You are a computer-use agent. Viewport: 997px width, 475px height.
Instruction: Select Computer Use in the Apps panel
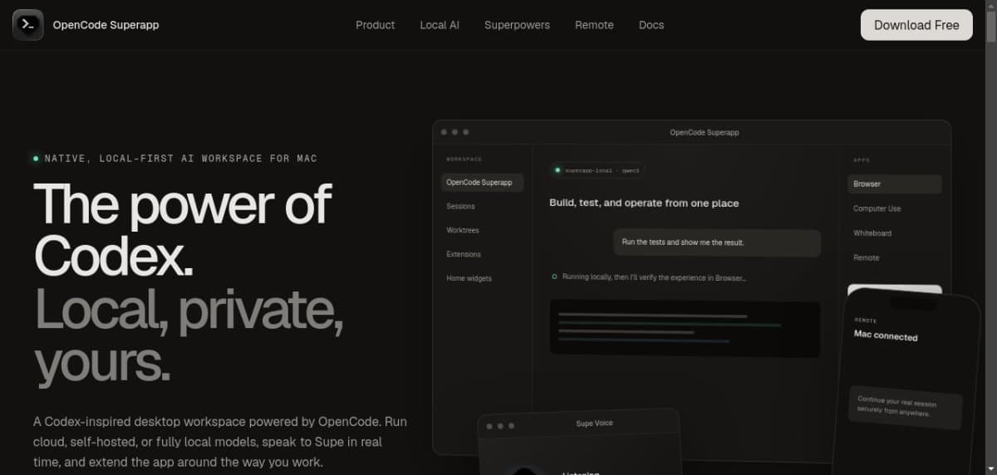[x=877, y=208]
